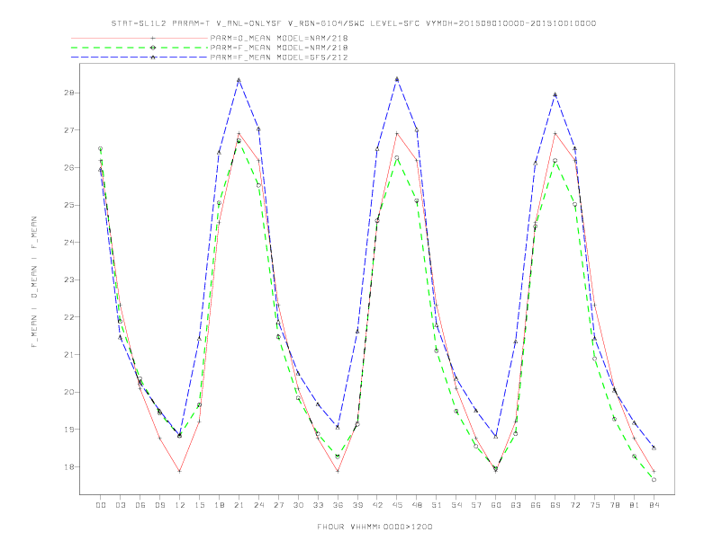Screen dimensions: 713x550
Task: Click the x-axis title FHOUR VHHMM
Action: (x=375, y=527)
